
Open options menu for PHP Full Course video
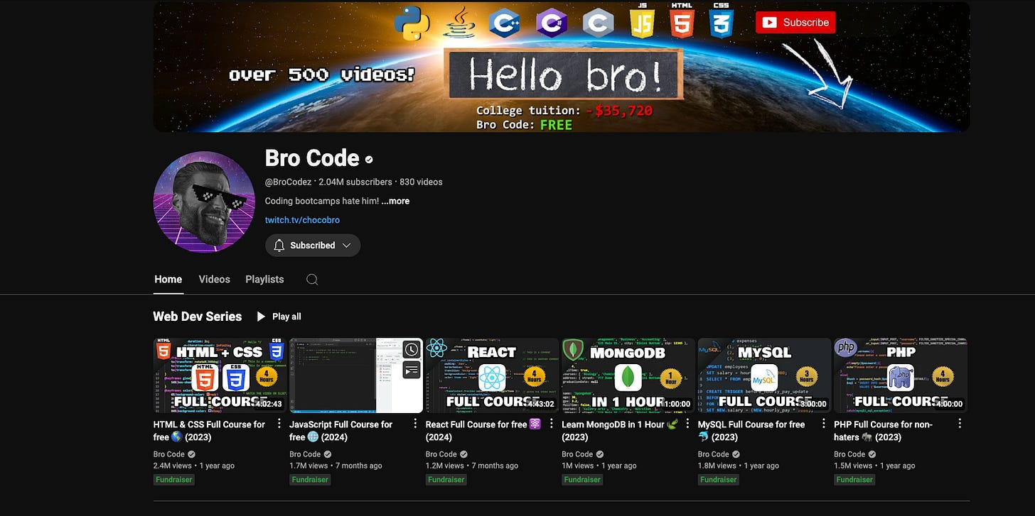tap(960, 424)
